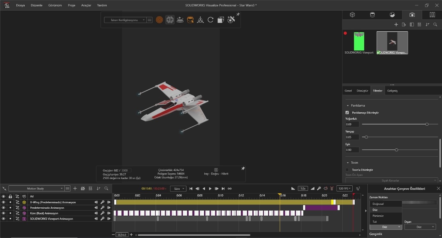Open the Dışarı Düz dropdown

pos(420,227)
